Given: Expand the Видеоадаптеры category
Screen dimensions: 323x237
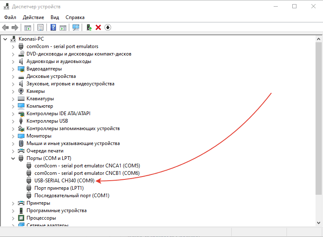Looking at the screenshot, I should (13, 69).
